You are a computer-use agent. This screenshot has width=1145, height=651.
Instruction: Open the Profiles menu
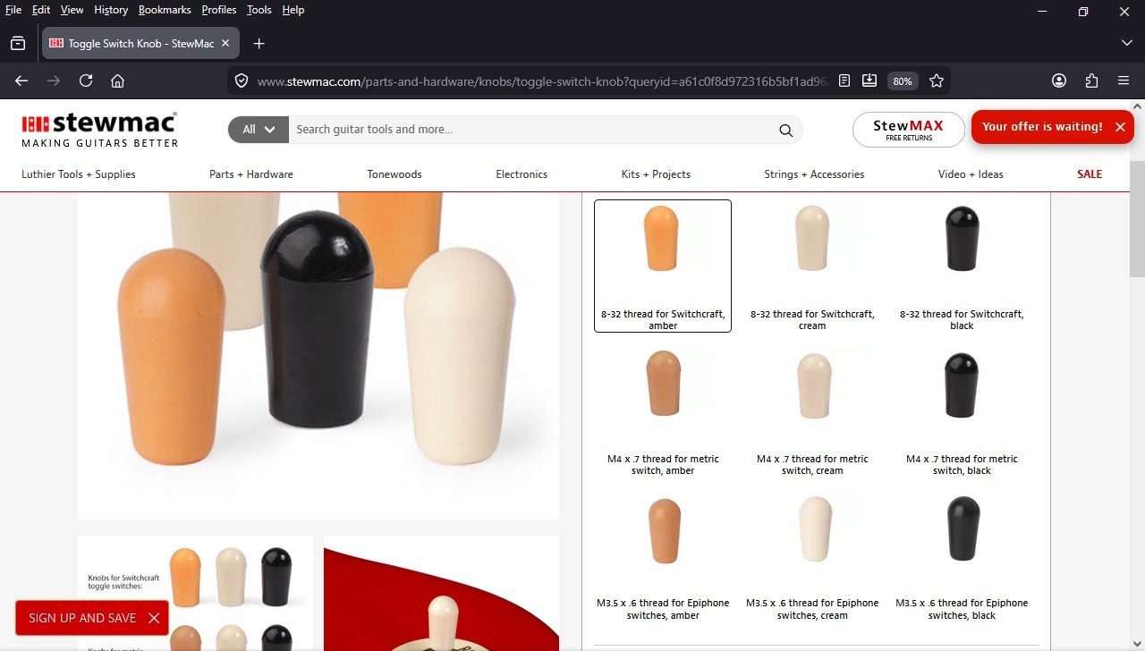tap(219, 10)
